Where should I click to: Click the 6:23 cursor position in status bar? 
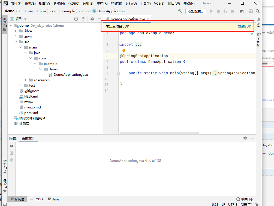coord(215,204)
